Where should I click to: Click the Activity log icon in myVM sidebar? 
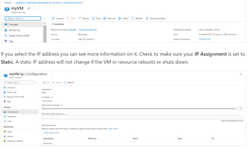pyautogui.click(x=6, y=30)
